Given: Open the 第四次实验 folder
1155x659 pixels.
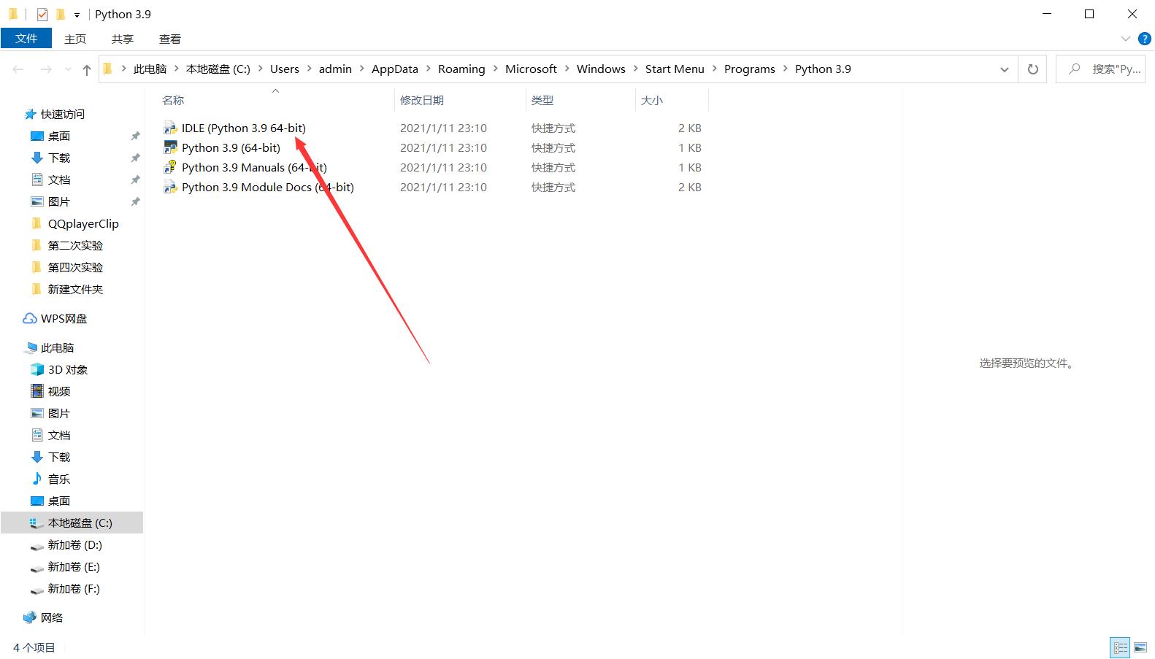Looking at the screenshot, I should [x=75, y=268].
